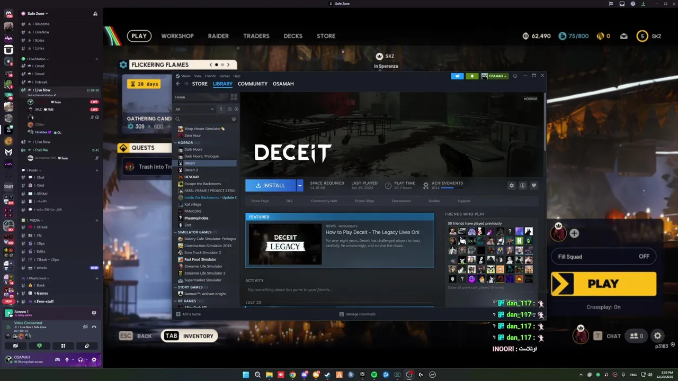Create Discord invite icon beside Safe Zone

click(x=95, y=14)
